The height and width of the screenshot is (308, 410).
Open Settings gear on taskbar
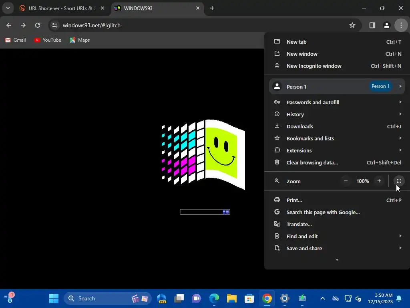pyautogui.click(x=285, y=298)
